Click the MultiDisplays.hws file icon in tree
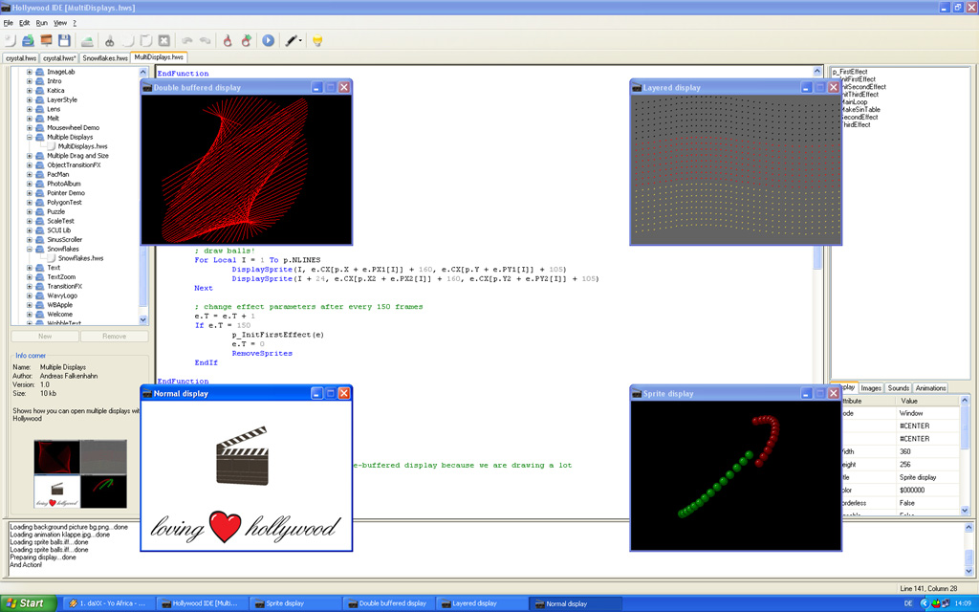979x612 pixels. [x=53, y=146]
